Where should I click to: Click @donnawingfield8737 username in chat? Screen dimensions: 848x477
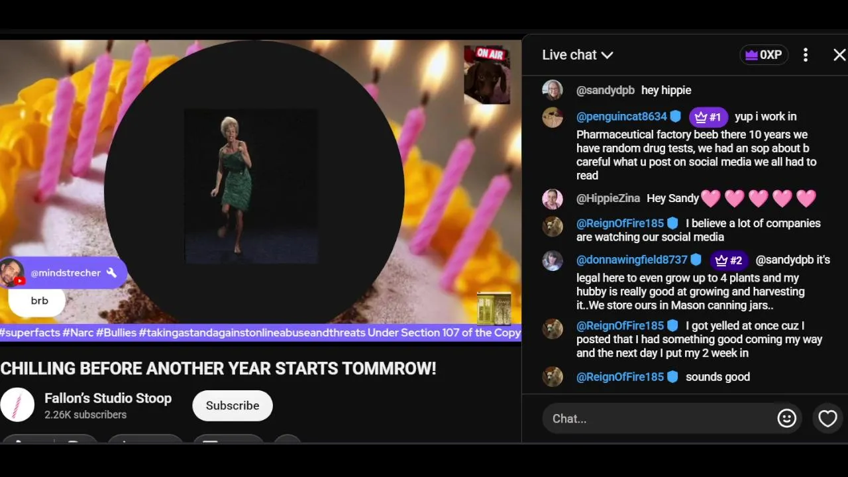632,260
